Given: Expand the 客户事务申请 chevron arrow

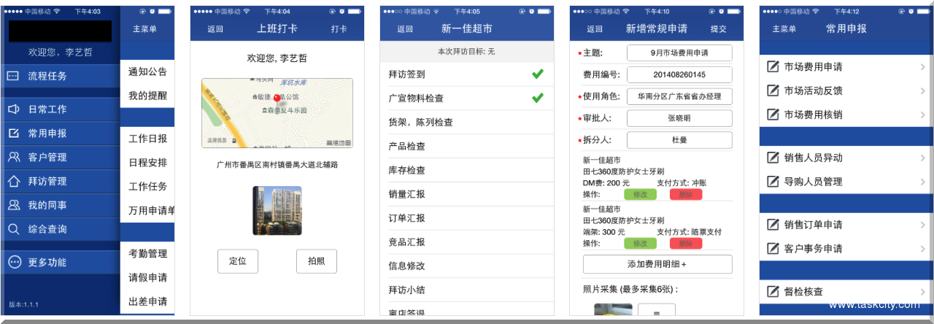Looking at the screenshot, I should tap(922, 249).
